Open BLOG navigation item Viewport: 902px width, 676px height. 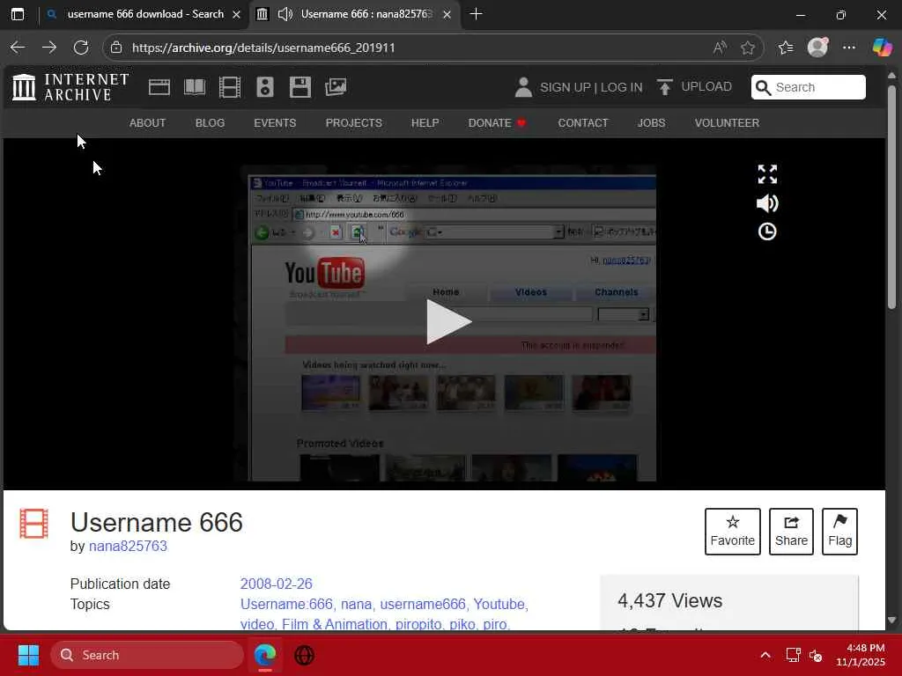[x=210, y=123]
